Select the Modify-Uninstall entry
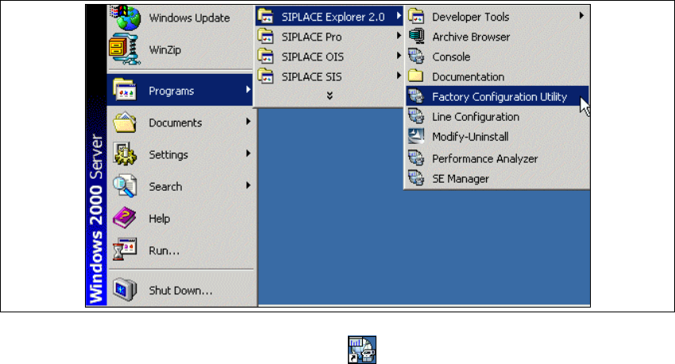The height and width of the screenshot is (364, 675). (497, 136)
